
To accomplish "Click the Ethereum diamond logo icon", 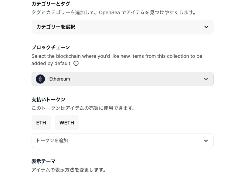I will coord(40,79).
